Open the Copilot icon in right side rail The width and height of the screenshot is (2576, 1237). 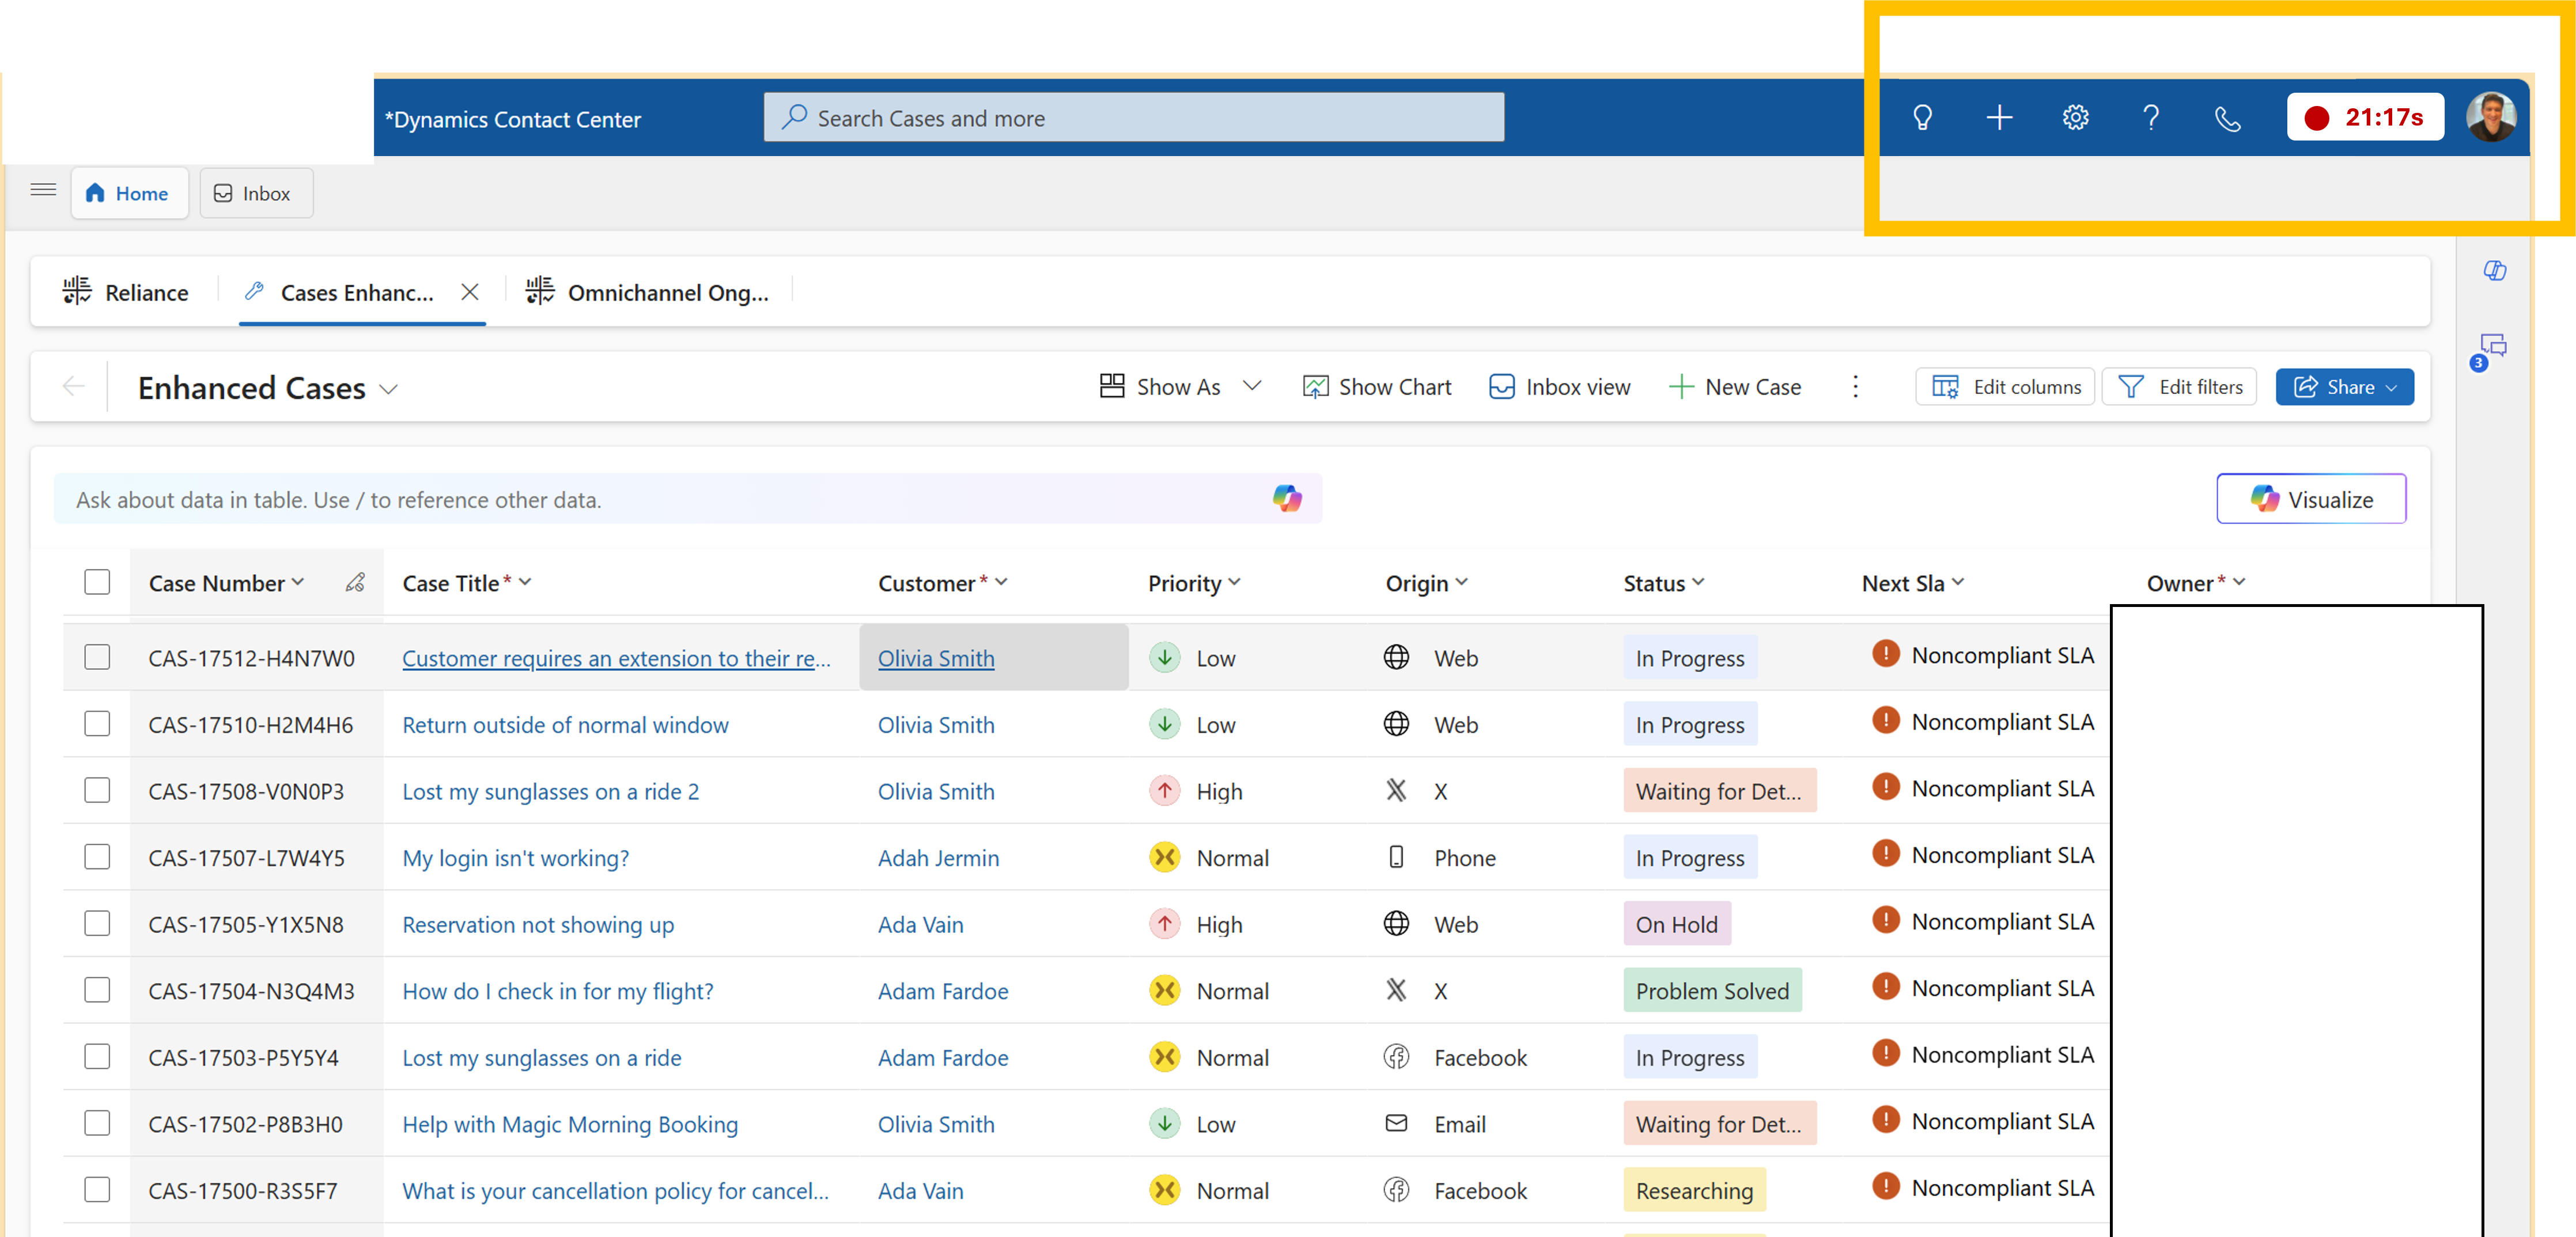[2494, 270]
